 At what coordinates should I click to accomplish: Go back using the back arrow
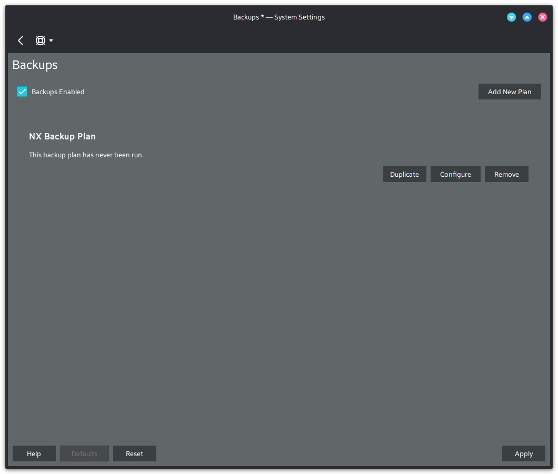coord(21,41)
